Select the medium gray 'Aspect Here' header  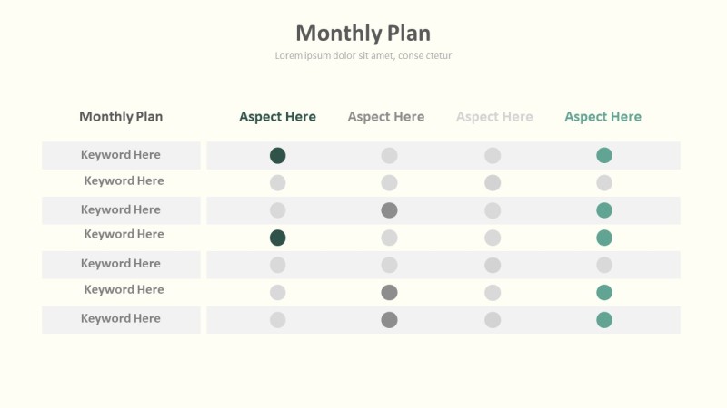[385, 117]
